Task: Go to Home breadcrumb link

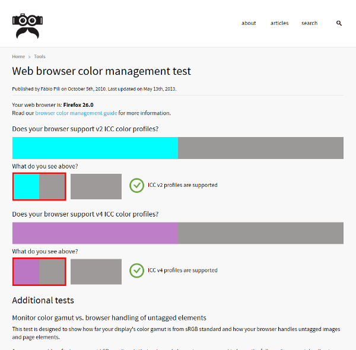Action: (18, 56)
